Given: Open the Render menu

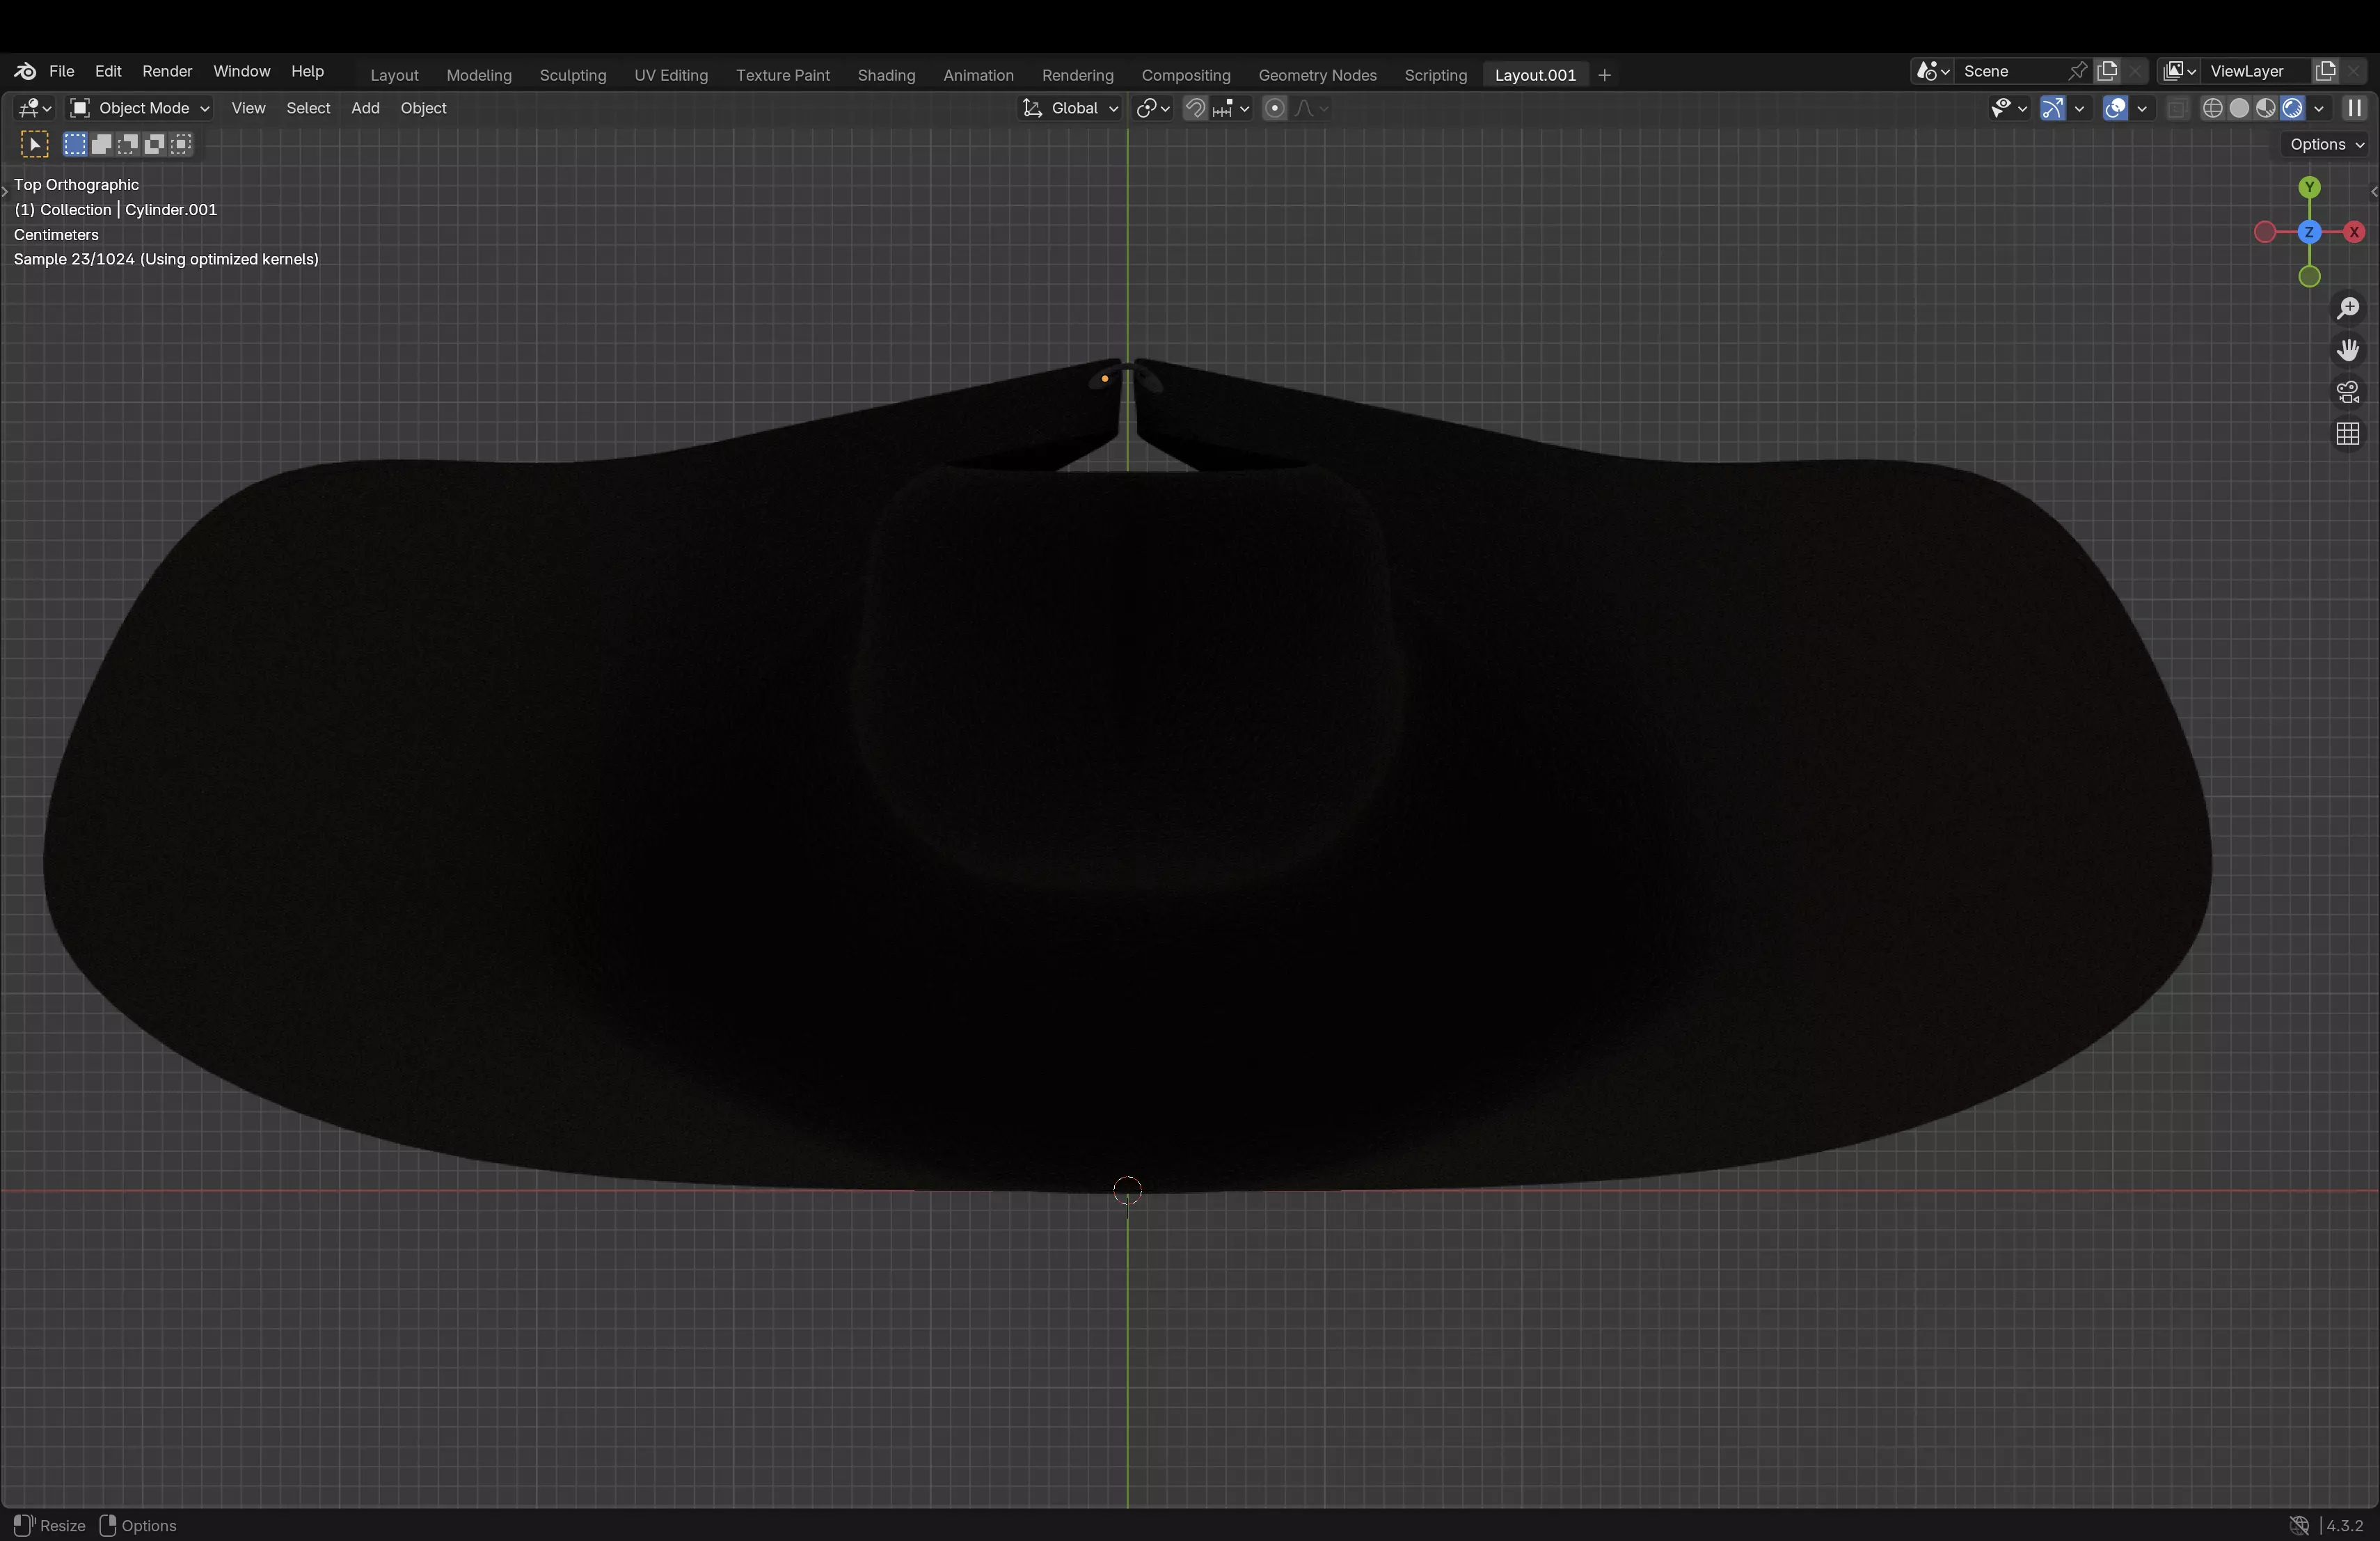Looking at the screenshot, I should (x=167, y=71).
